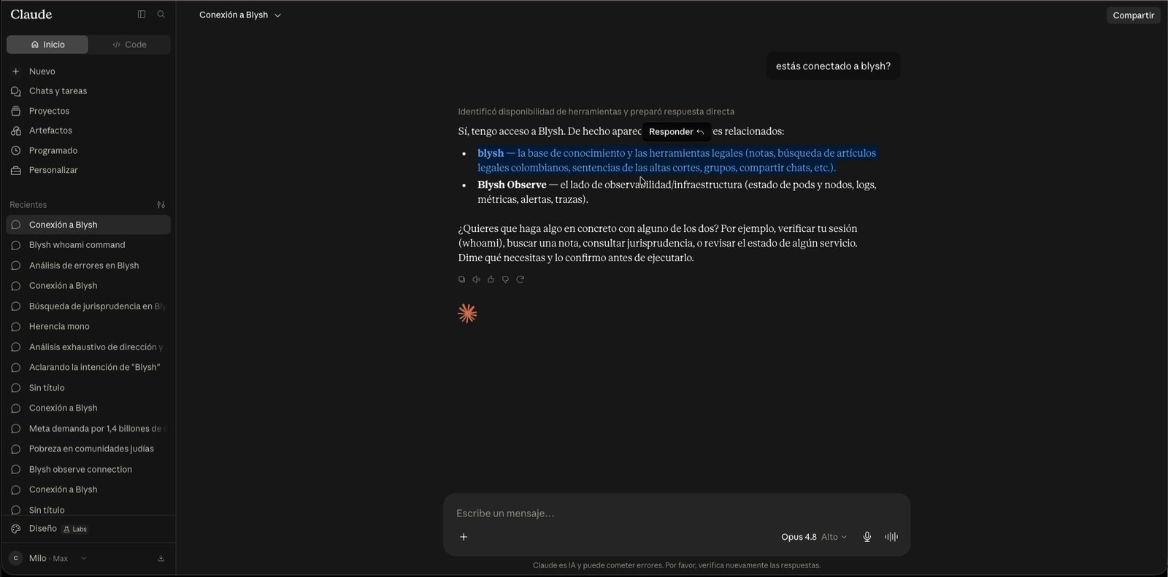This screenshot has width=1168, height=577.
Task: Open 'Análisis exhaustivo de dirección' chat
Action: pos(88,347)
